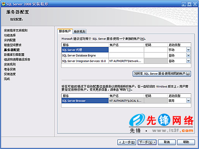Click NT AUTHORITY\Network account cell

click(126, 61)
